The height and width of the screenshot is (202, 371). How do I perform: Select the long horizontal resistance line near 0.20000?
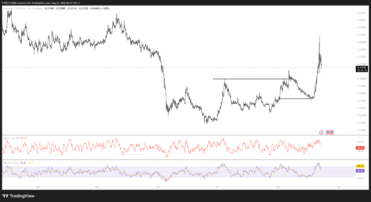(x=251, y=79)
